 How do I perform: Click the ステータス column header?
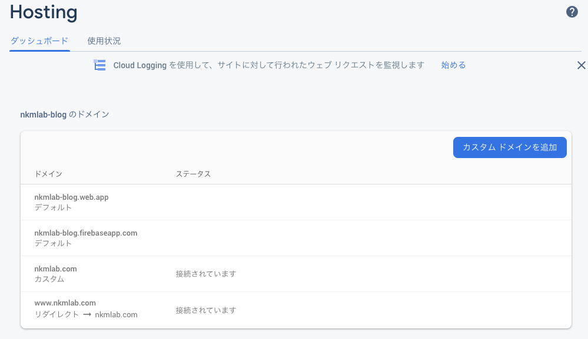[x=193, y=174]
